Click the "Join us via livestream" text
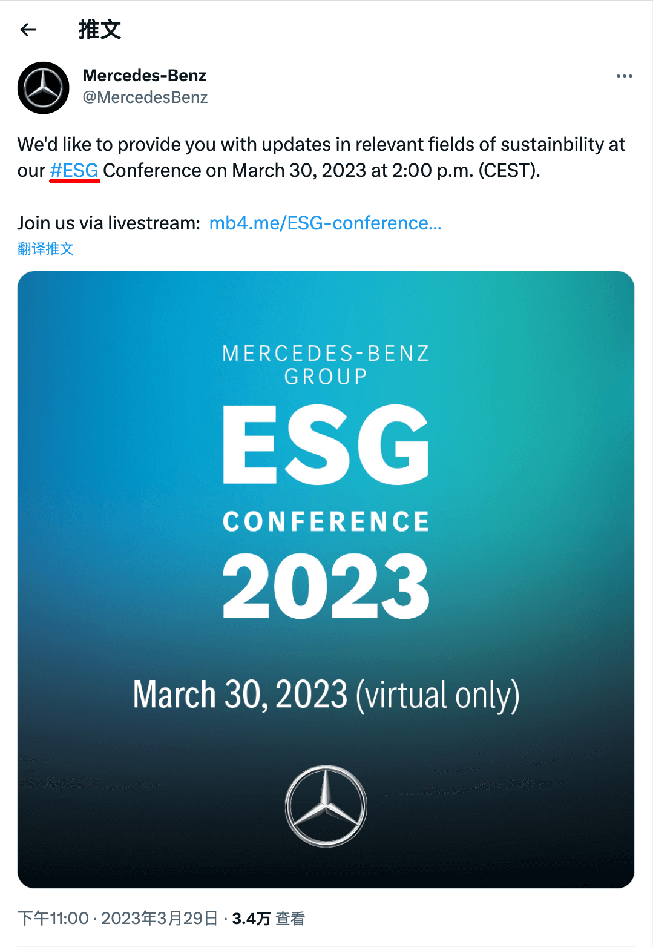 tap(109, 223)
